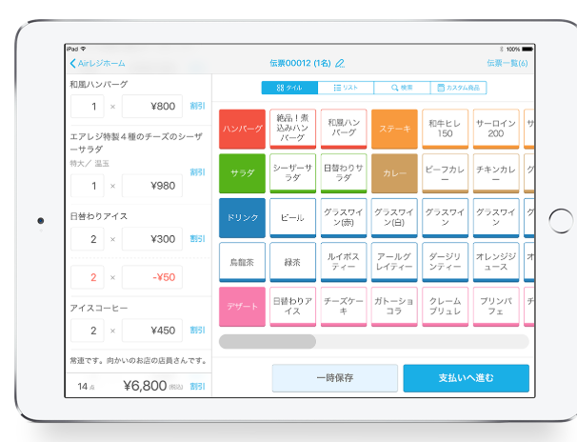Select the red ハンバーグ category tile
577x442 pixels.
[x=242, y=129]
